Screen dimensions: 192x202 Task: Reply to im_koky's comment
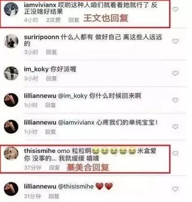click(52, 78)
